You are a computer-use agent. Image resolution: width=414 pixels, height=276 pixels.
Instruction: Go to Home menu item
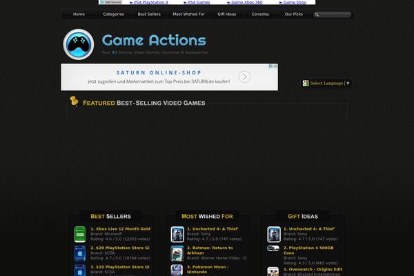(x=79, y=14)
